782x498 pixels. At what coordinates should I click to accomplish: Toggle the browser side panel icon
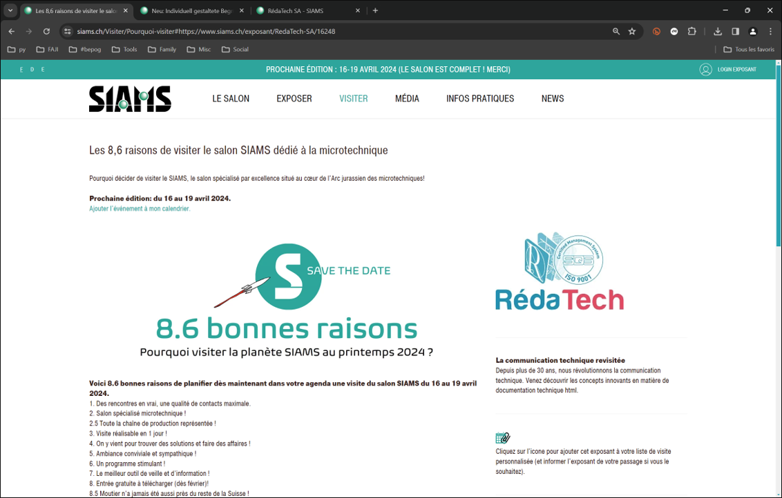click(x=735, y=31)
